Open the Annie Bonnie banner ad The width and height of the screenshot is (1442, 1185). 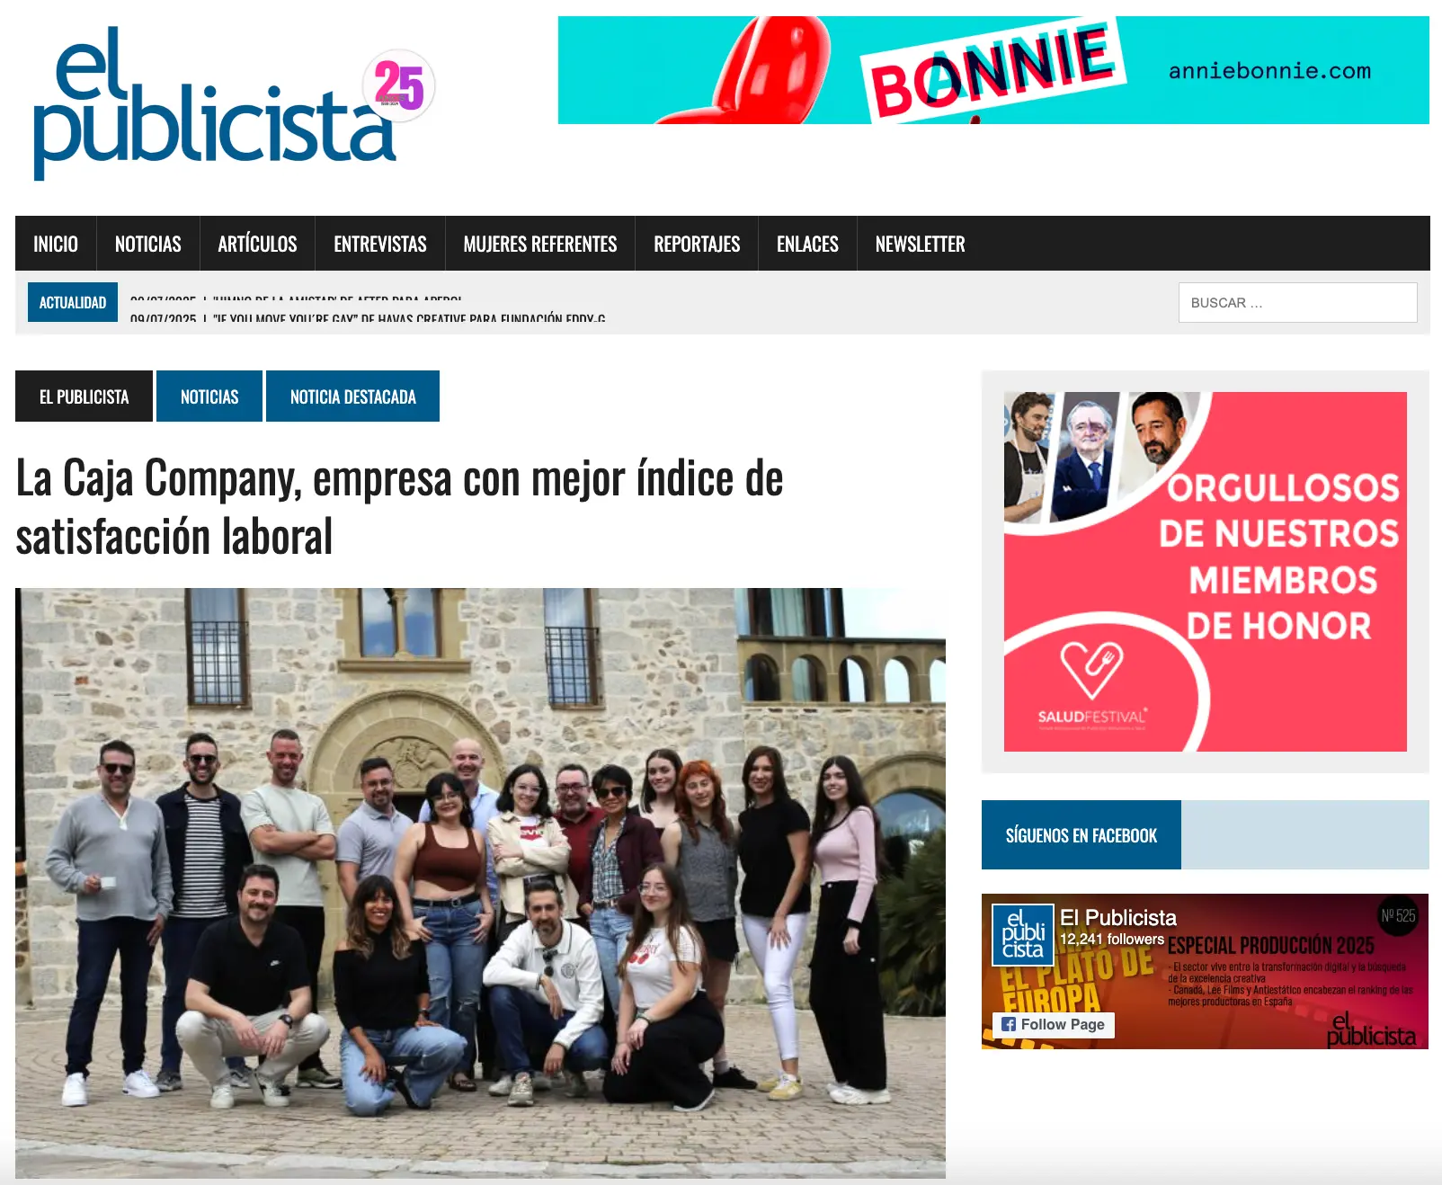(993, 70)
